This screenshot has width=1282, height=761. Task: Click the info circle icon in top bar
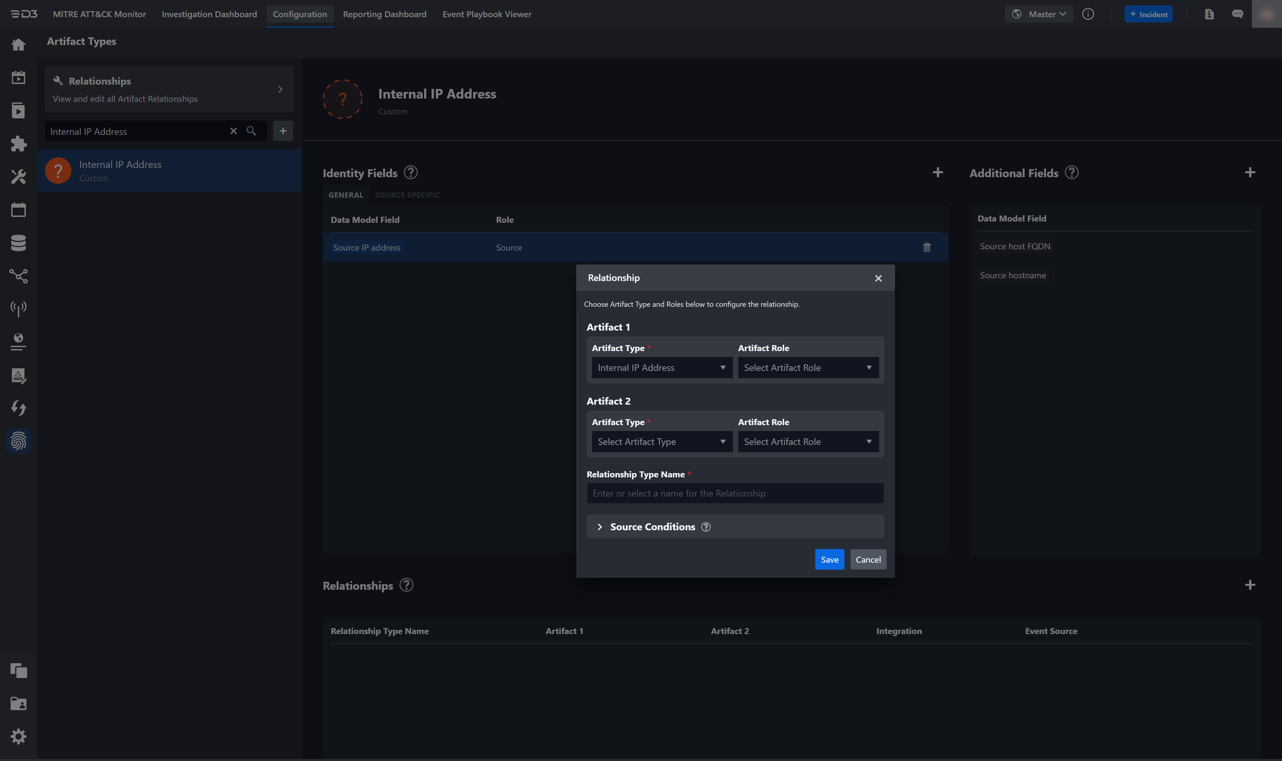coord(1088,14)
